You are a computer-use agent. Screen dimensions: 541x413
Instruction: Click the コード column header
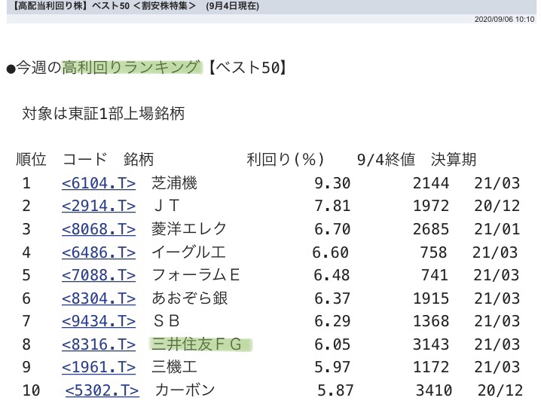85,160
